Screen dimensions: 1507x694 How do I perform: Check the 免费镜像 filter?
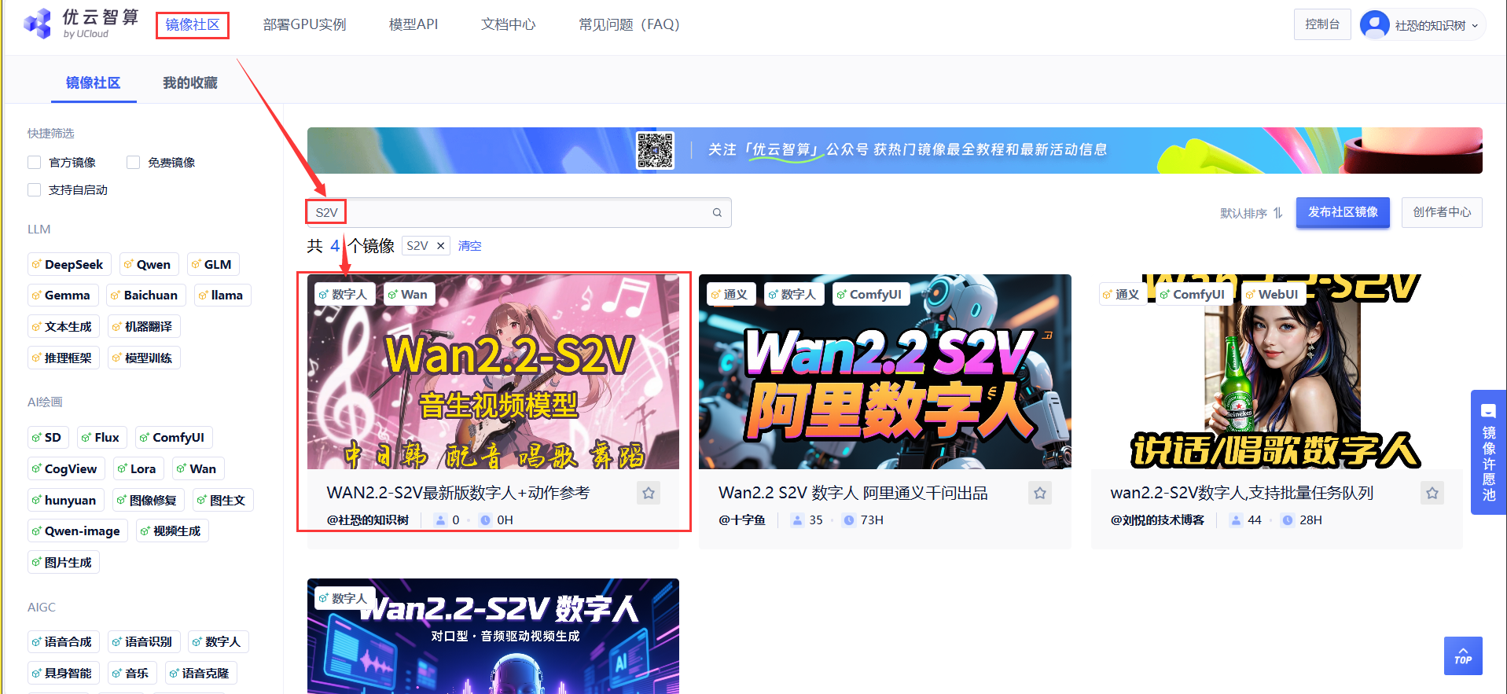pyautogui.click(x=134, y=163)
